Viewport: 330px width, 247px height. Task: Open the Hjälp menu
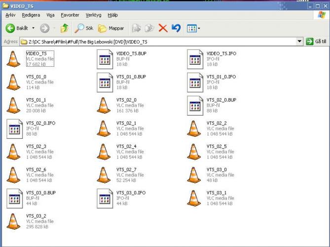coord(112,15)
